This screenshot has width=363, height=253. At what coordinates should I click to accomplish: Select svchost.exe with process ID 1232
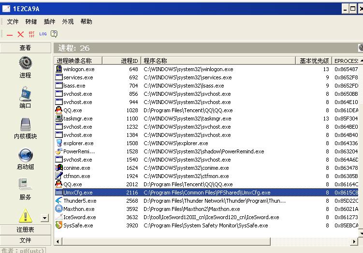(206, 127)
